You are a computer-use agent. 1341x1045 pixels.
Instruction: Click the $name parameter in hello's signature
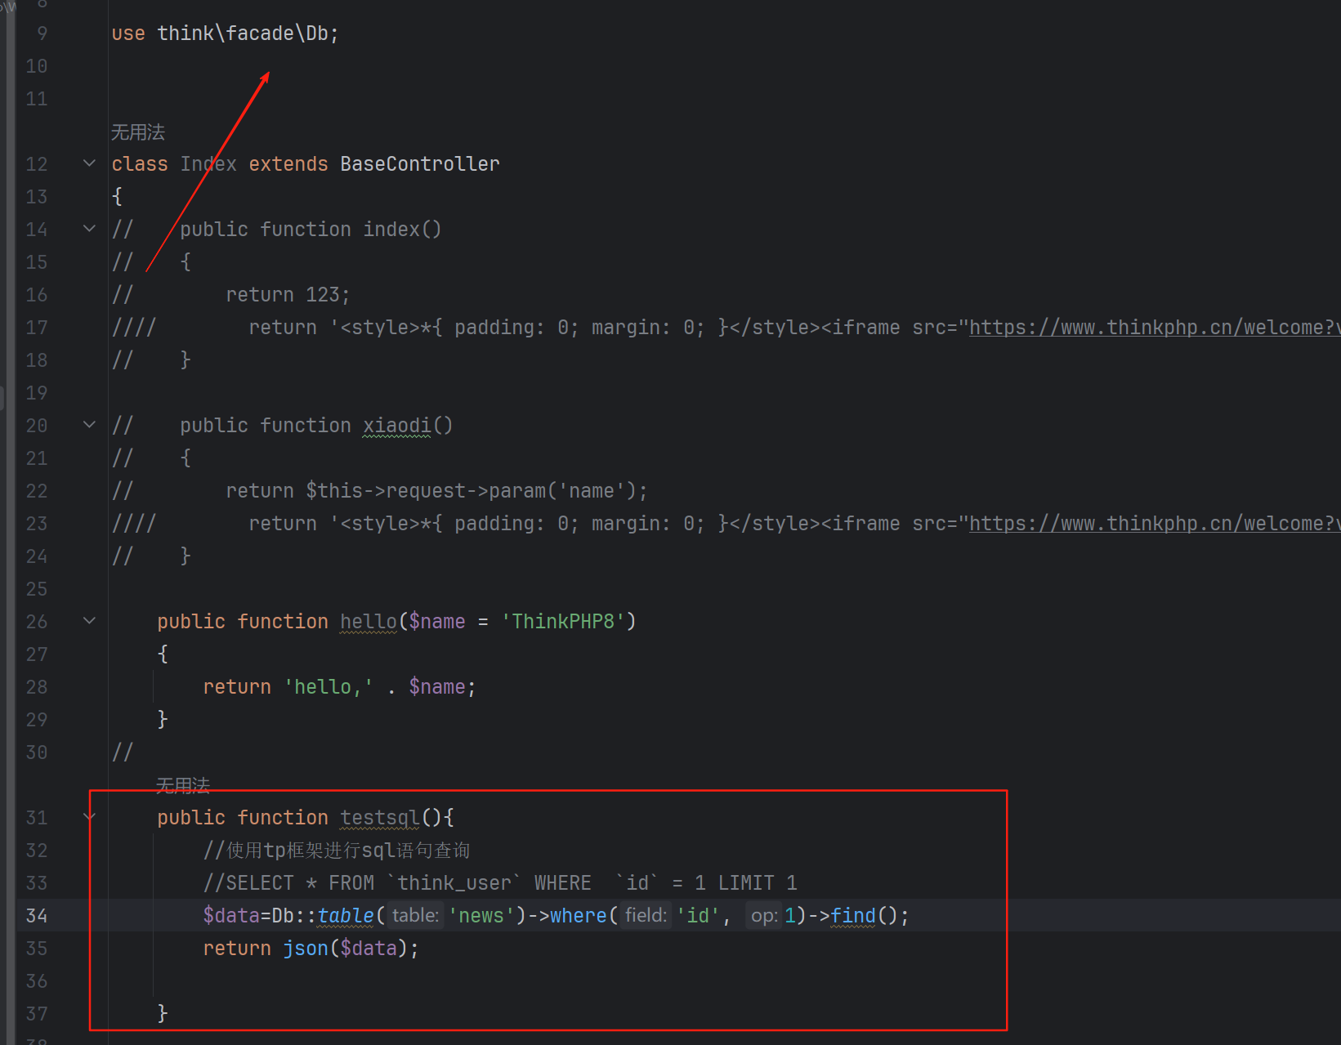tap(437, 622)
